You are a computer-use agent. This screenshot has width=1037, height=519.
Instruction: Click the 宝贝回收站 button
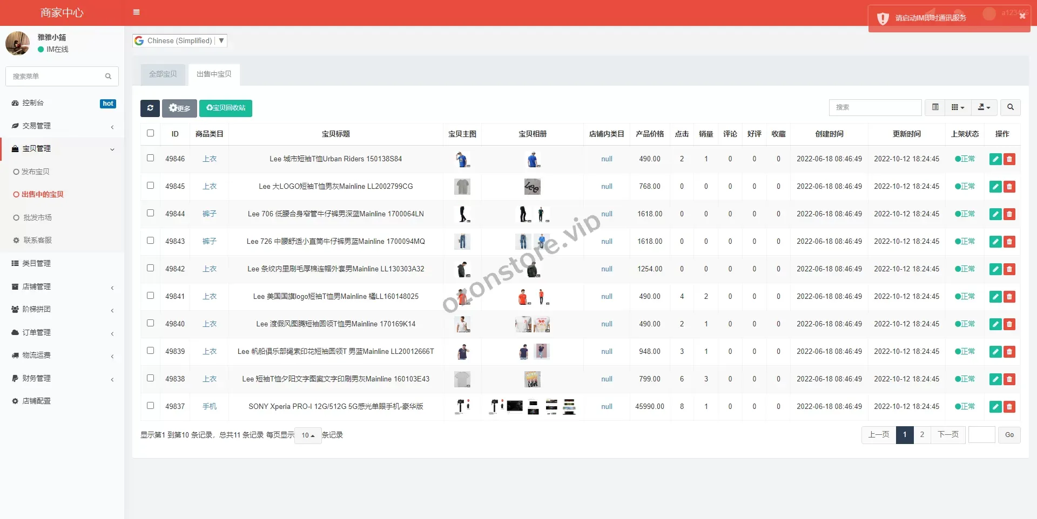pyautogui.click(x=226, y=108)
